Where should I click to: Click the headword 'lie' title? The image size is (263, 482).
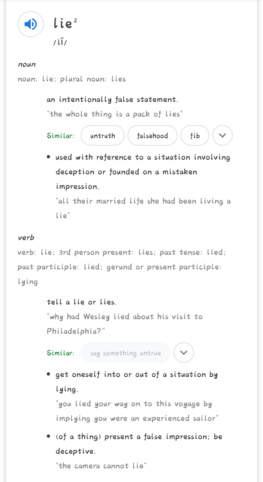(63, 23)
